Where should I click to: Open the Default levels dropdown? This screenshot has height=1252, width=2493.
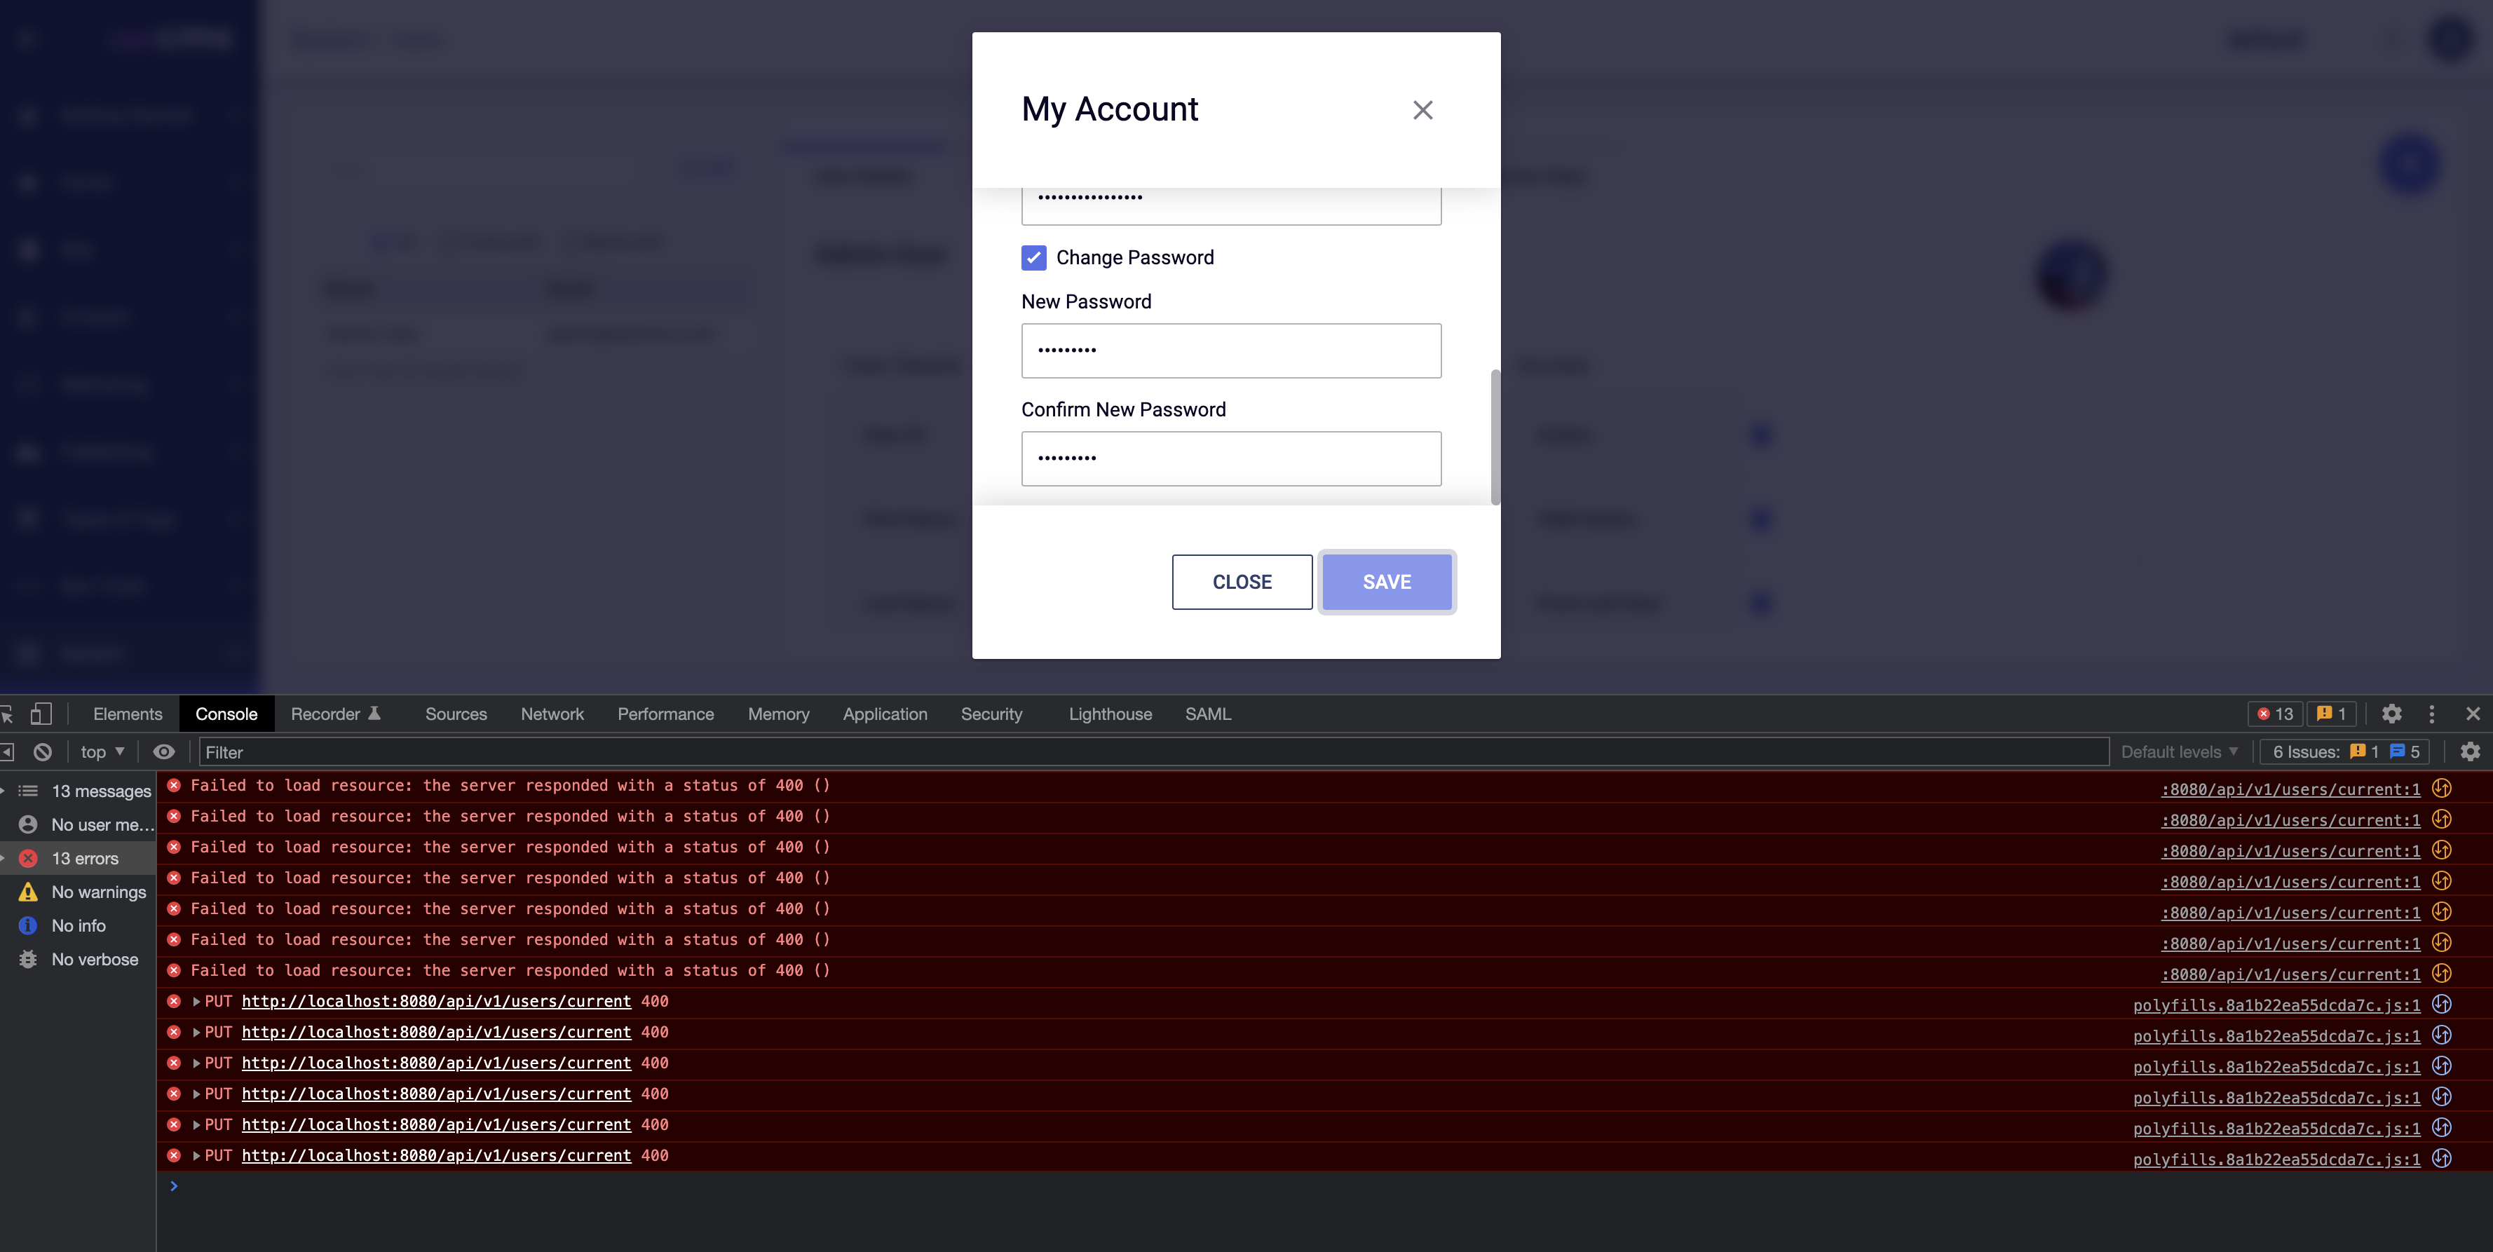coord(2178,751)
